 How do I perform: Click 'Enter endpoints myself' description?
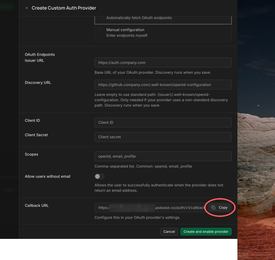(x=127, y=36)
